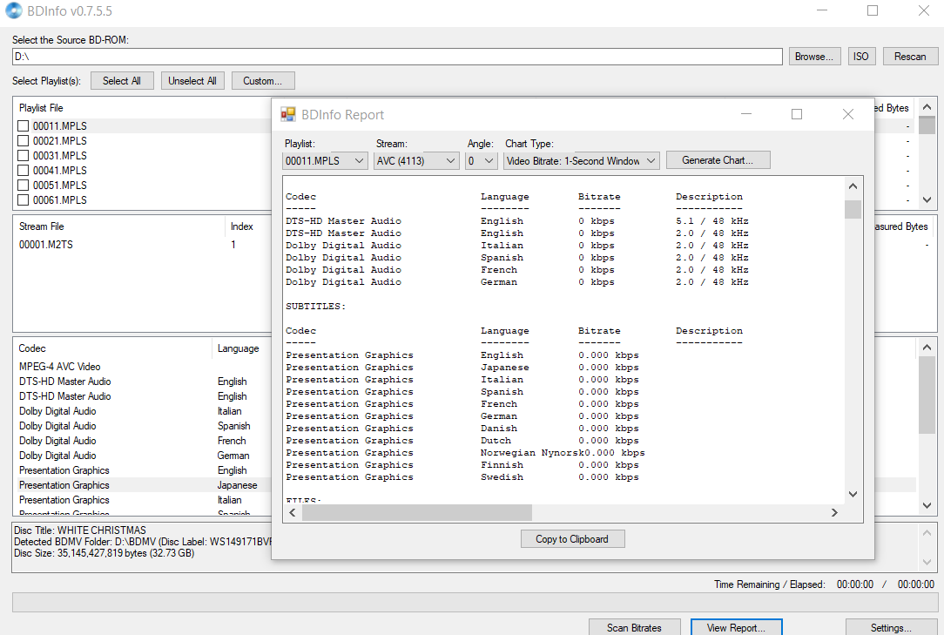This screenshot has width=944, height=635.
Task: Click the Playlist File column header
Action: pyautogui.click(x=41, y=108)
